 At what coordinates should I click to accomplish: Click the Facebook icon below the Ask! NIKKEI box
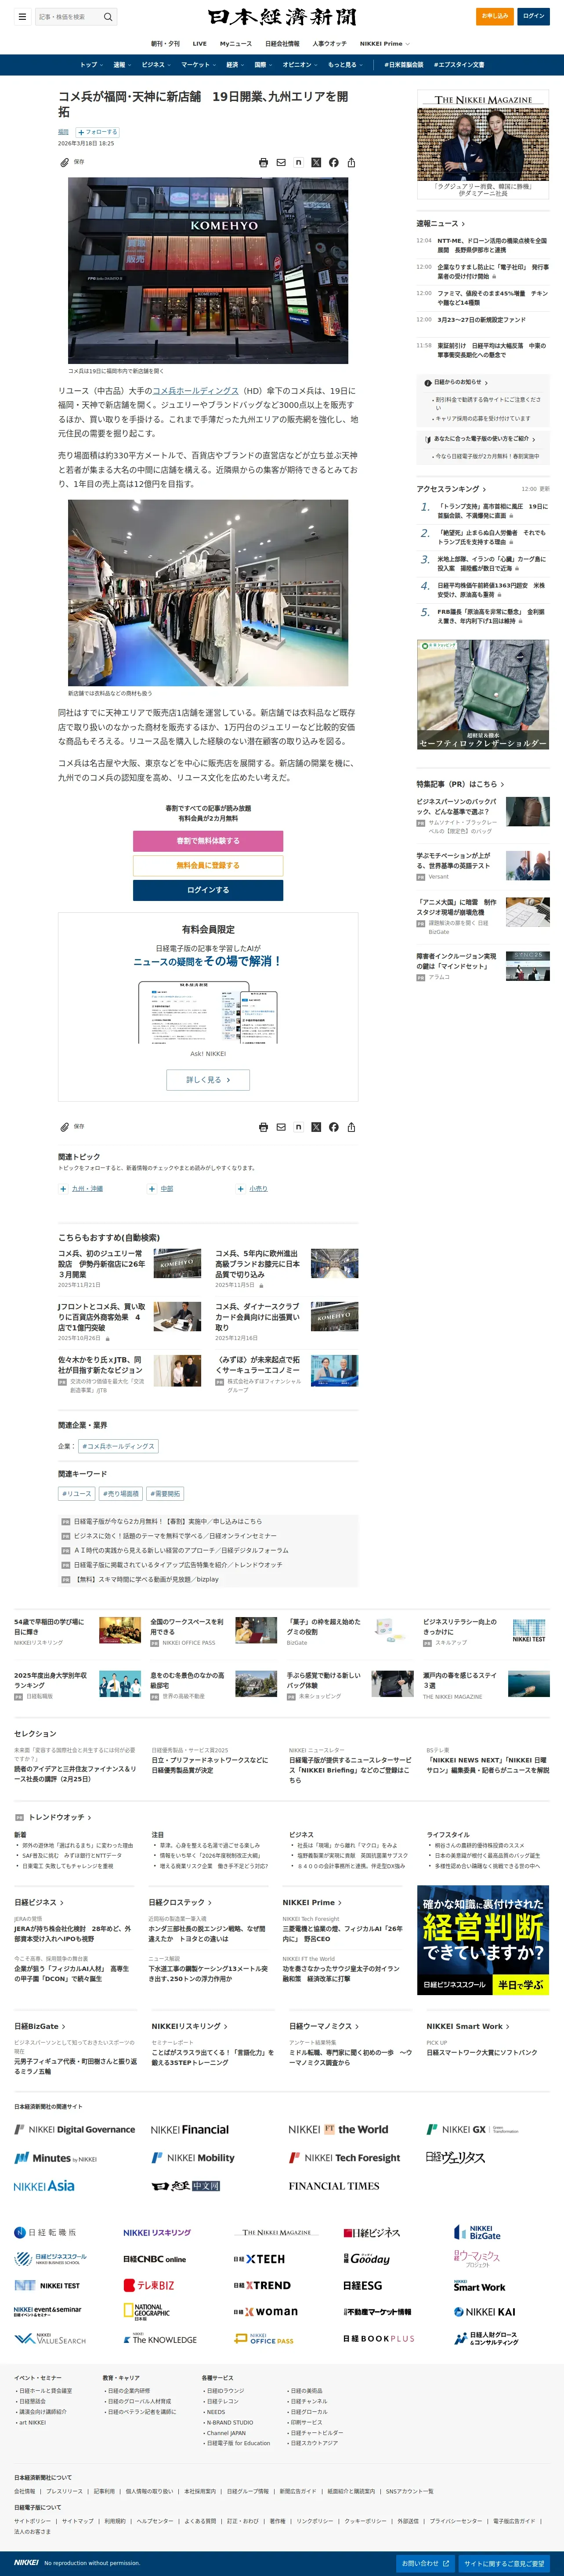click(x=333, y=1127)
